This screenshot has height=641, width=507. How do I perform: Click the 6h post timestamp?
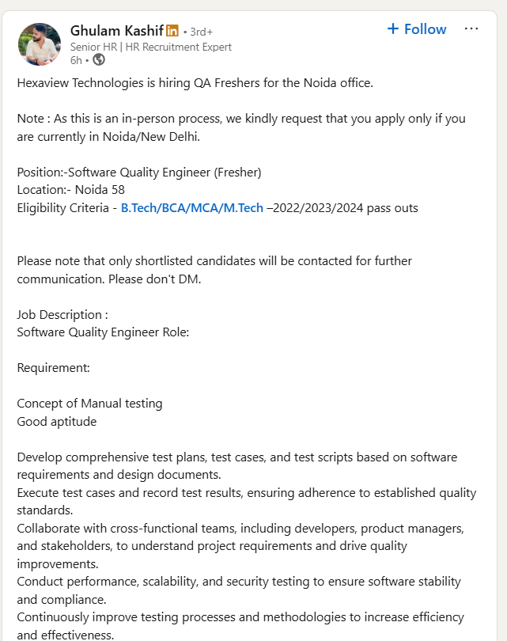[x=76, y=60]
